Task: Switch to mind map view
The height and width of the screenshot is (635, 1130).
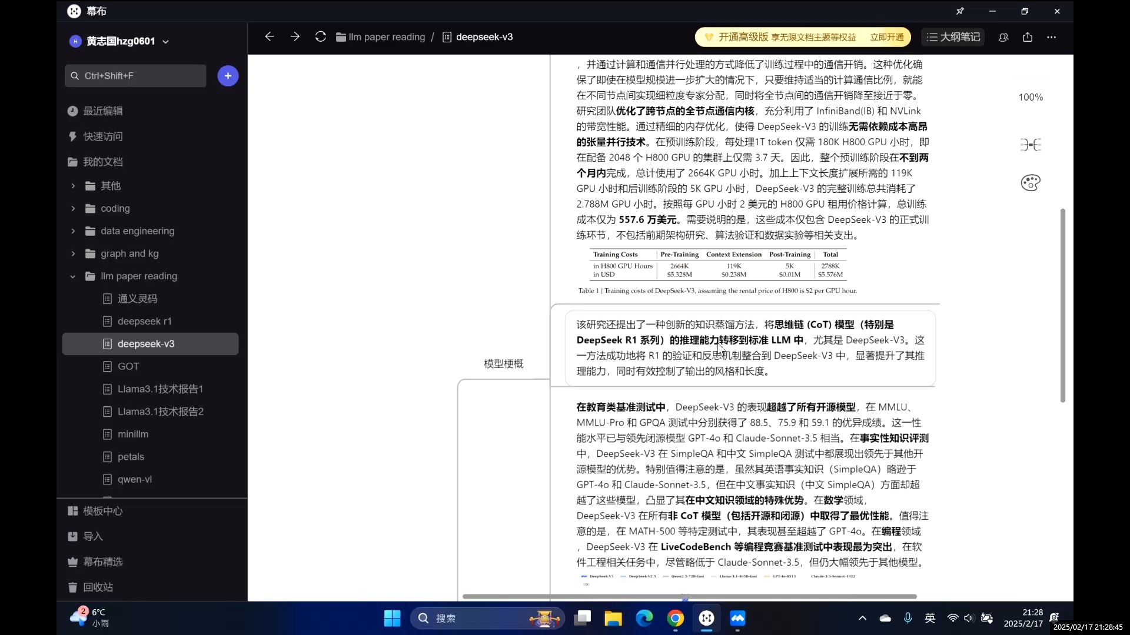Action: (x=1031, y=145)
